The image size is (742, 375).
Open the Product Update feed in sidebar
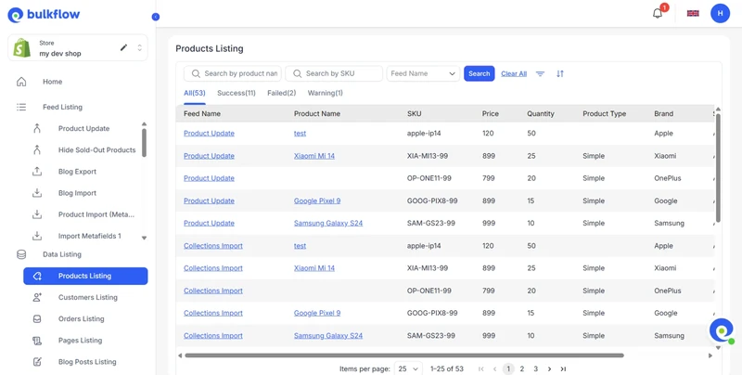(83, 128)
